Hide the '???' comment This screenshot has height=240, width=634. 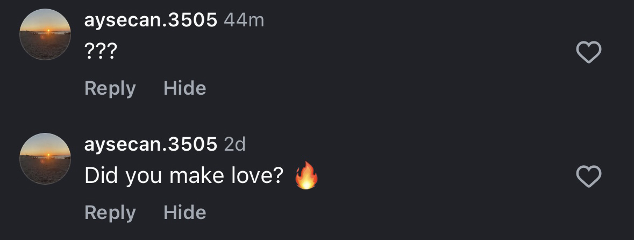click(184, 88)
